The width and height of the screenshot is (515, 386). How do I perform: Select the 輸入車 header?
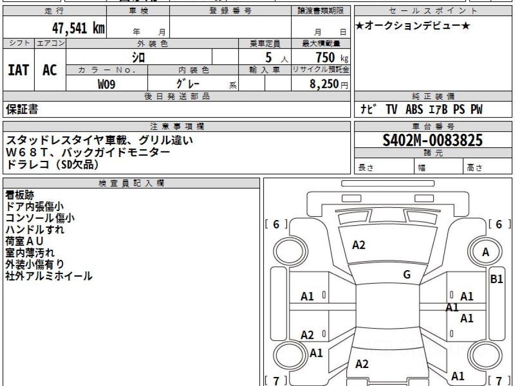265,70
